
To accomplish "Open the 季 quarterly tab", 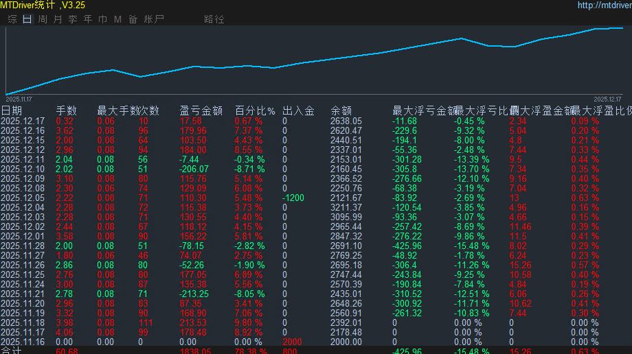I will coord(73,19).
